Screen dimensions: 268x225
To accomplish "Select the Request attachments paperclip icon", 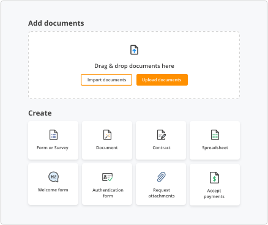I will coord(162,177).
